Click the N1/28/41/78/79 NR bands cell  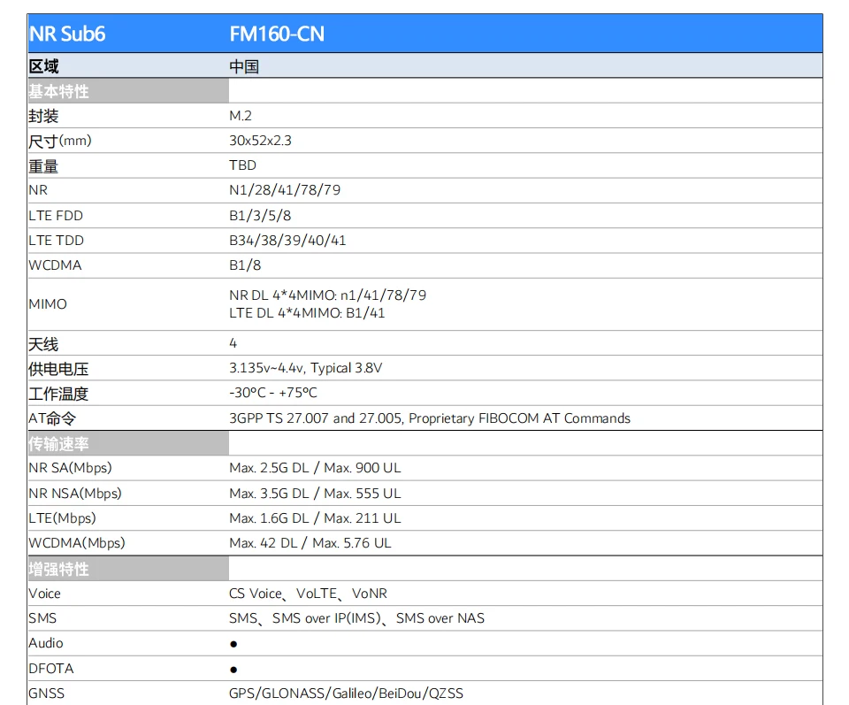[x=285, y=190]
